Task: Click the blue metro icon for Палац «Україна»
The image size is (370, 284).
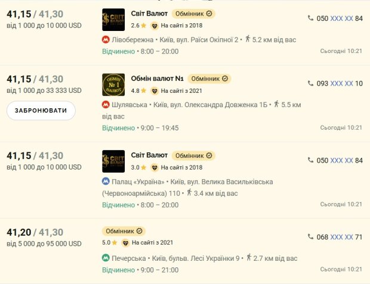Action: (x=106, y=182)
